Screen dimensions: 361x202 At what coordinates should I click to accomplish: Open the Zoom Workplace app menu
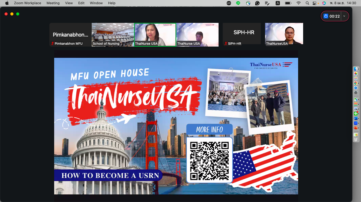pyautogui.click(x=27, y=3)
